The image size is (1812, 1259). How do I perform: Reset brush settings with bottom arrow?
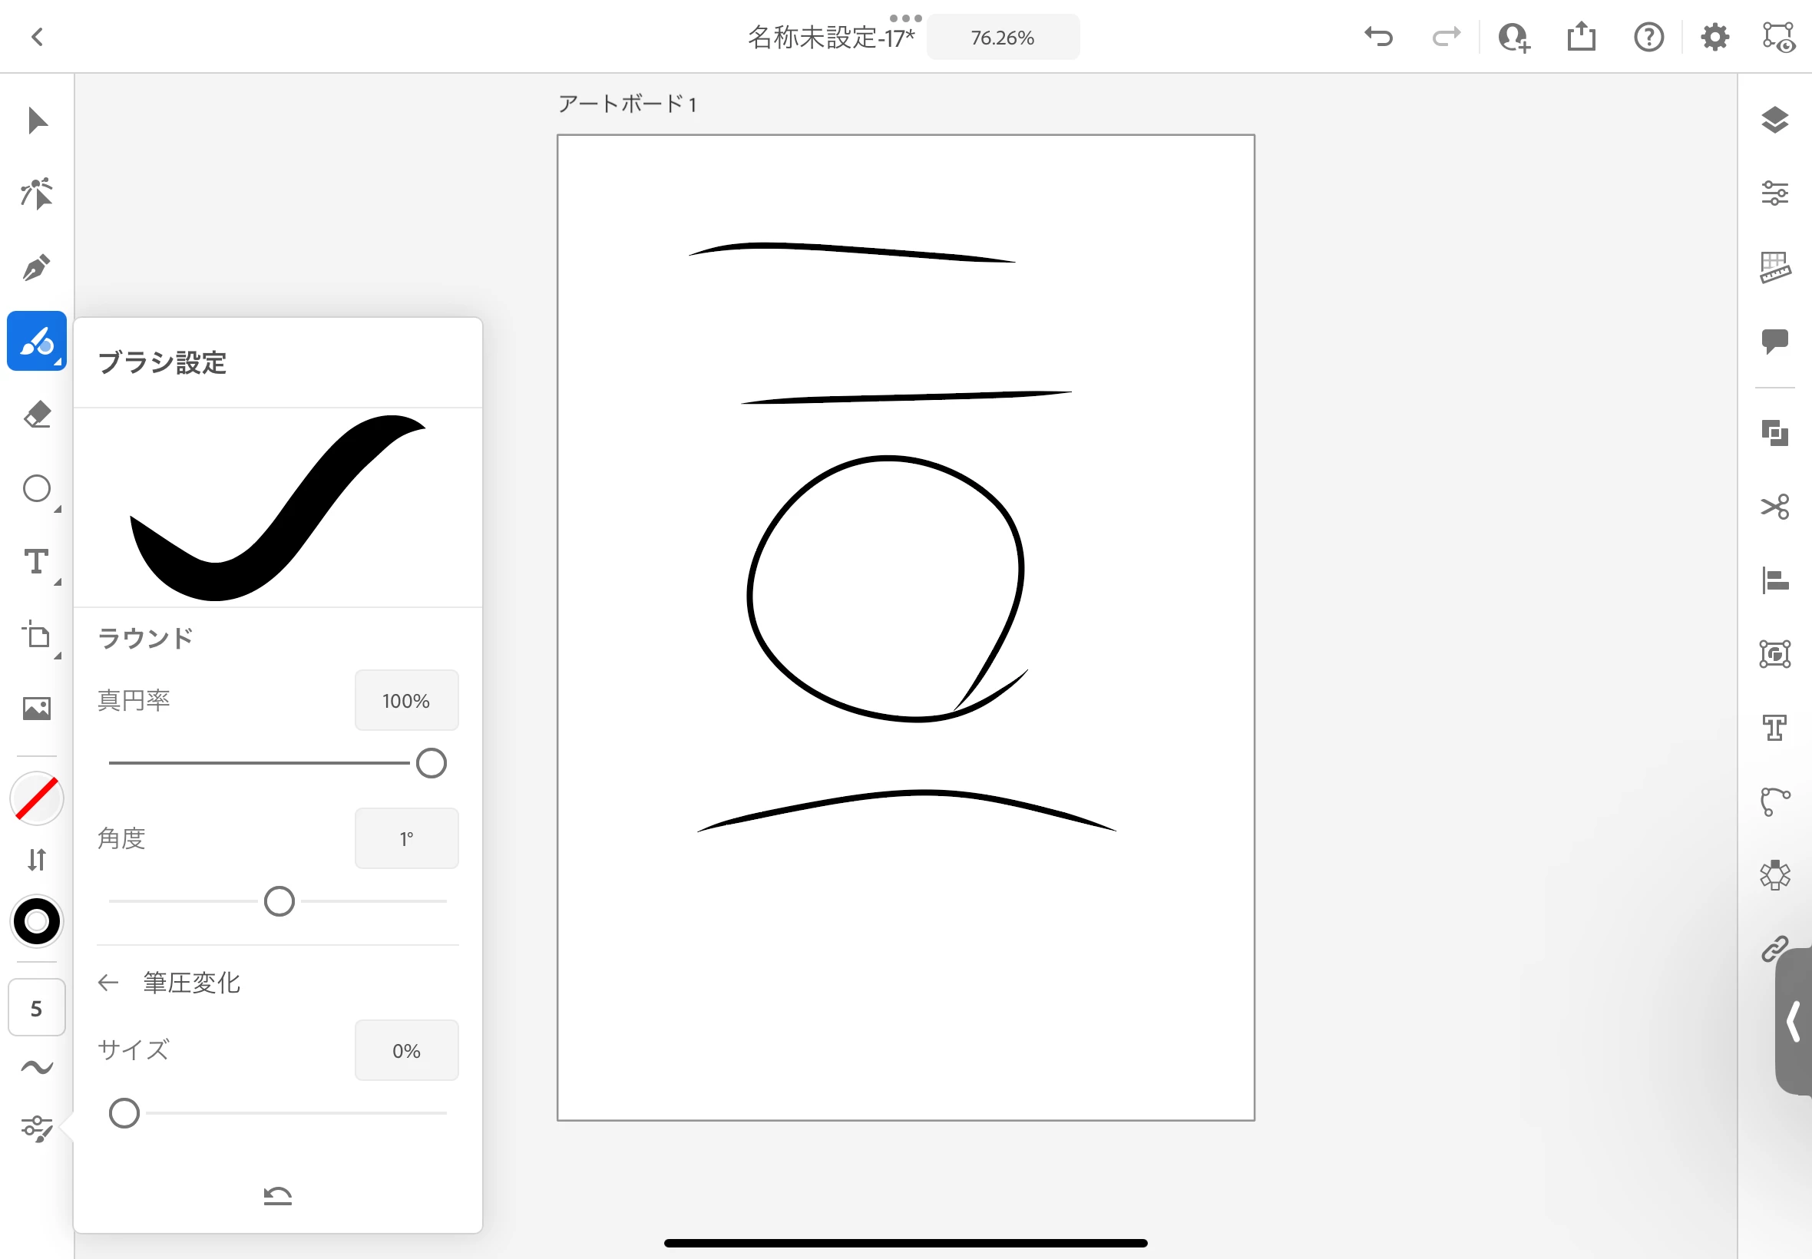click(x=278, y=1196)
